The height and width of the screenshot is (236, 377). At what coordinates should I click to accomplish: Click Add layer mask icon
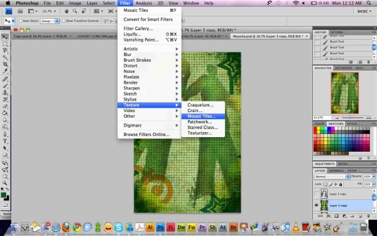tap(336, 216)
